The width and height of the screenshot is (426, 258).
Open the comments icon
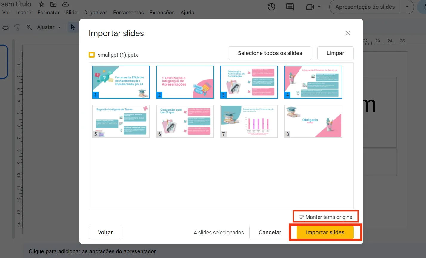290,7
